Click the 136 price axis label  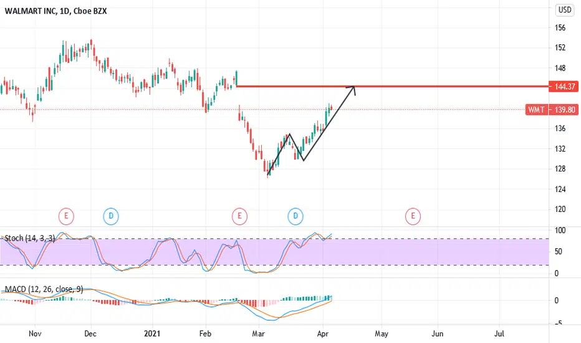pos(560,128)
